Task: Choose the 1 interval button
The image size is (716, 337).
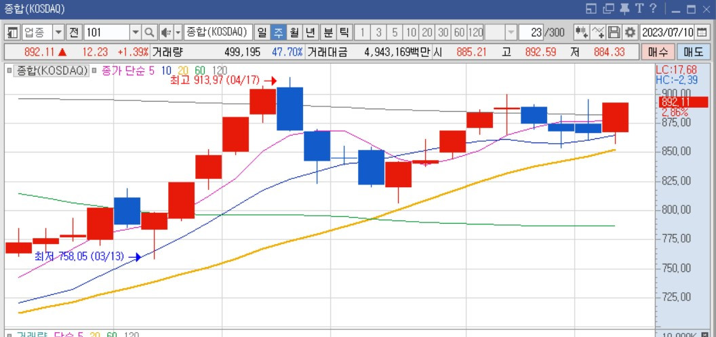Action: 363,33
